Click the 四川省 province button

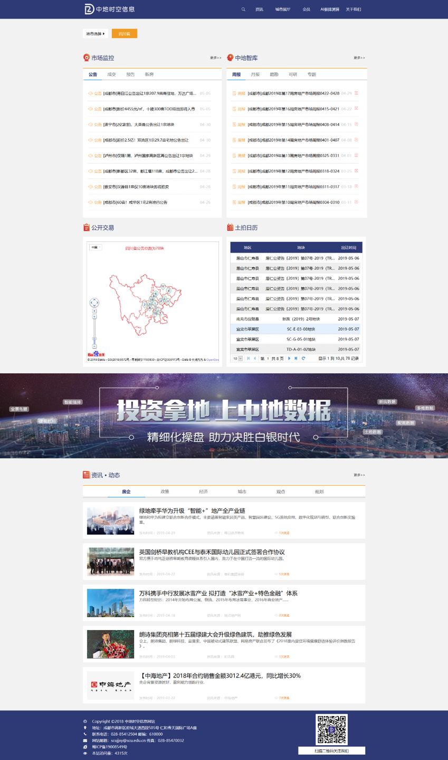click(125, 34)
